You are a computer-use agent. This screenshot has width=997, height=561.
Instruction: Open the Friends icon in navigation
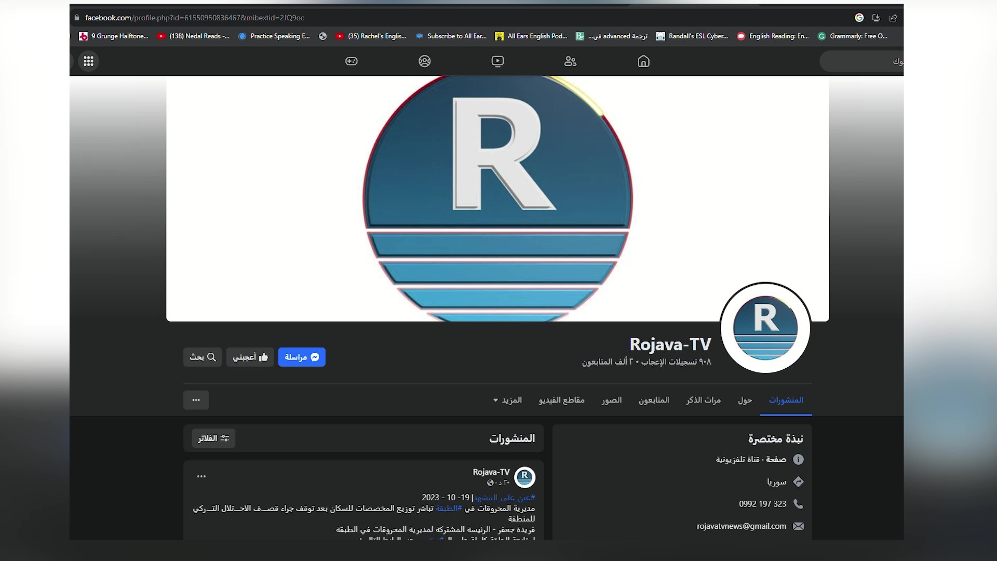click(x=570, y=61)
